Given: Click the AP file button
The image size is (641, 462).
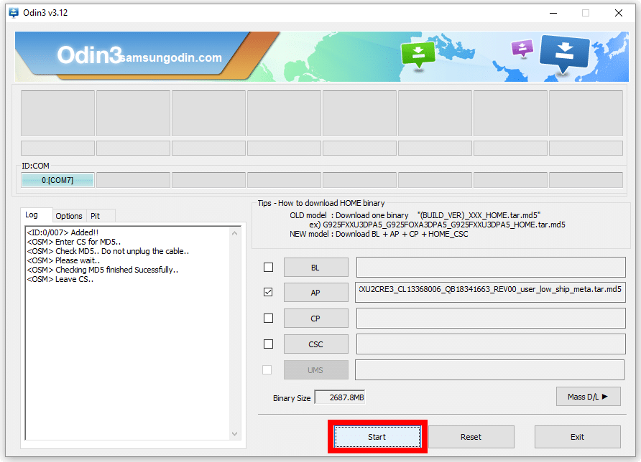Looking at the screenshot, I should tap(316, 292).
